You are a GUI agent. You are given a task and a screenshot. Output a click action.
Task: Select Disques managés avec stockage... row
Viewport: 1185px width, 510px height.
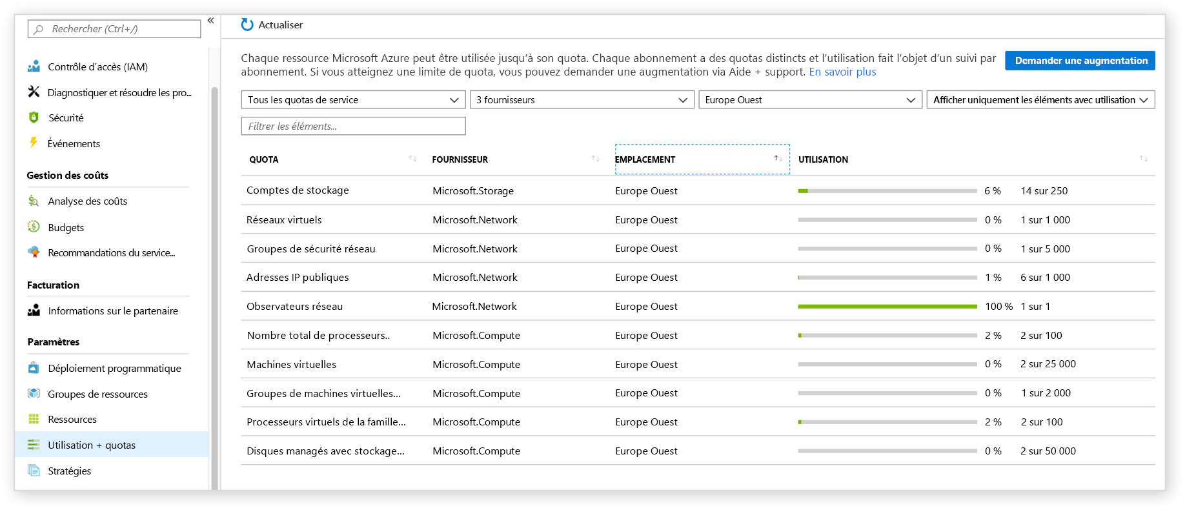click(698, 451)
